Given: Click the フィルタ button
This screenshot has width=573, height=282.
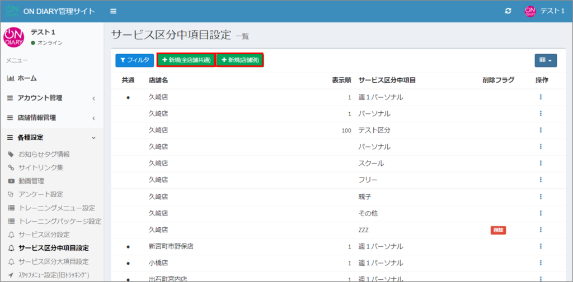Looking at the screenshot, I should 133,60.
